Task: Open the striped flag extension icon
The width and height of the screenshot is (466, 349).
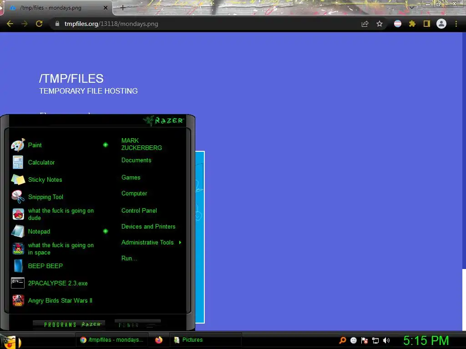Action: tap(398, 24)
